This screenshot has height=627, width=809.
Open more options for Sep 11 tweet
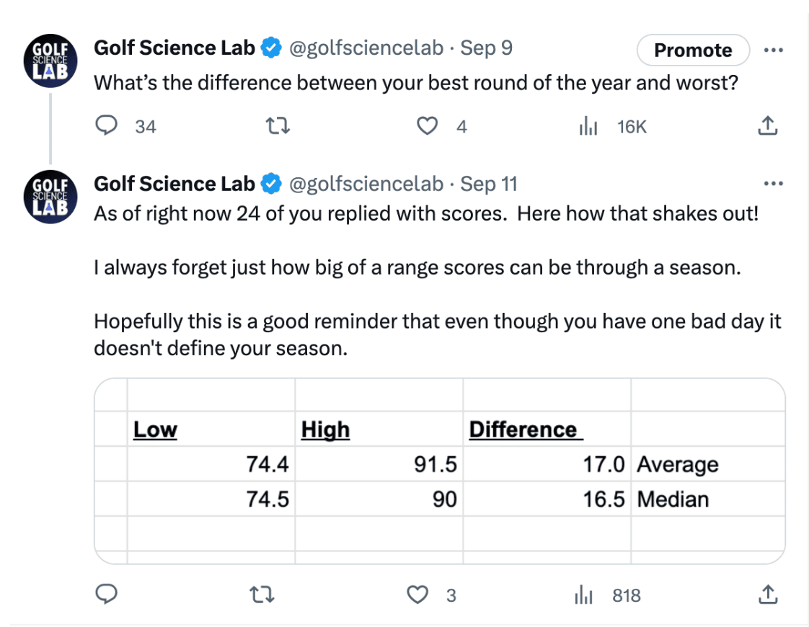click(774, 183)
